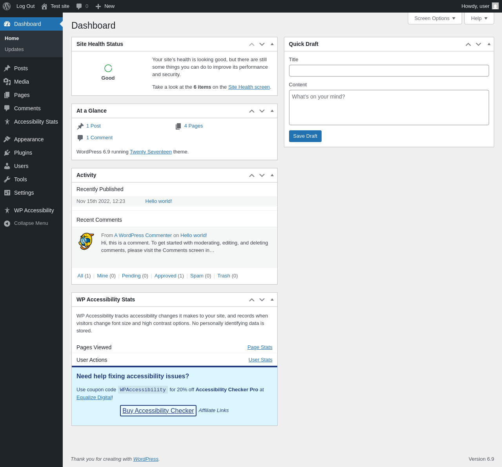Open the comments bubble in admin bar
Viewport: 502px width, 467px height.
(x=79, y=6)
